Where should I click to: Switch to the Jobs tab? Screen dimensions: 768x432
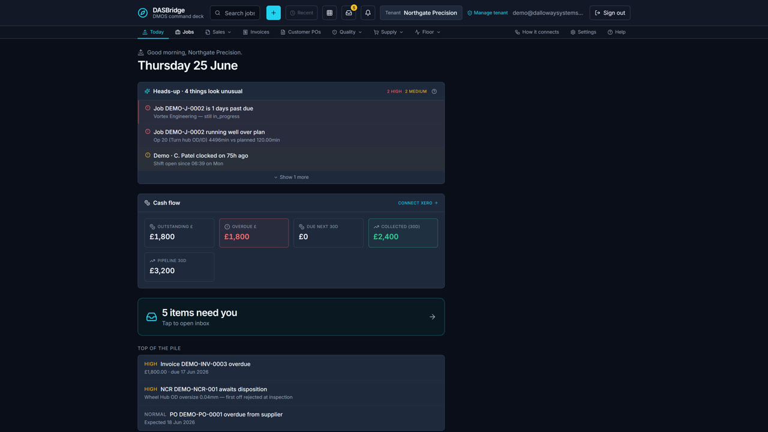pos(185,32)
